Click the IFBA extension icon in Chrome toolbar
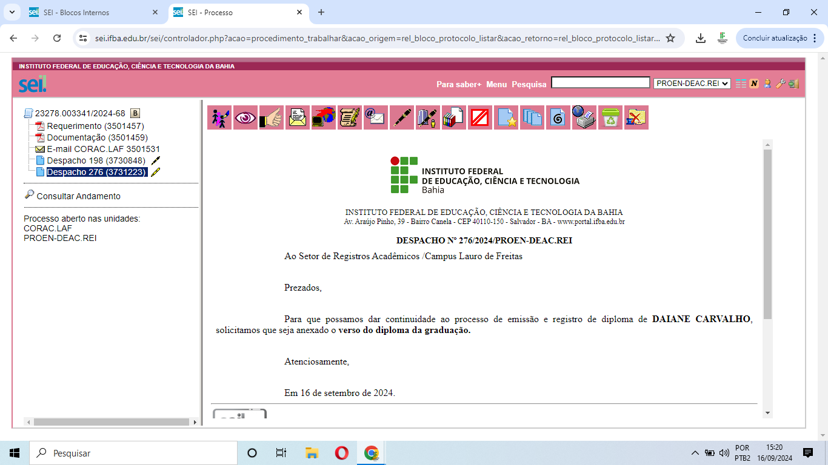The width and height of the screenshot is (828, 465). [722, 38]
